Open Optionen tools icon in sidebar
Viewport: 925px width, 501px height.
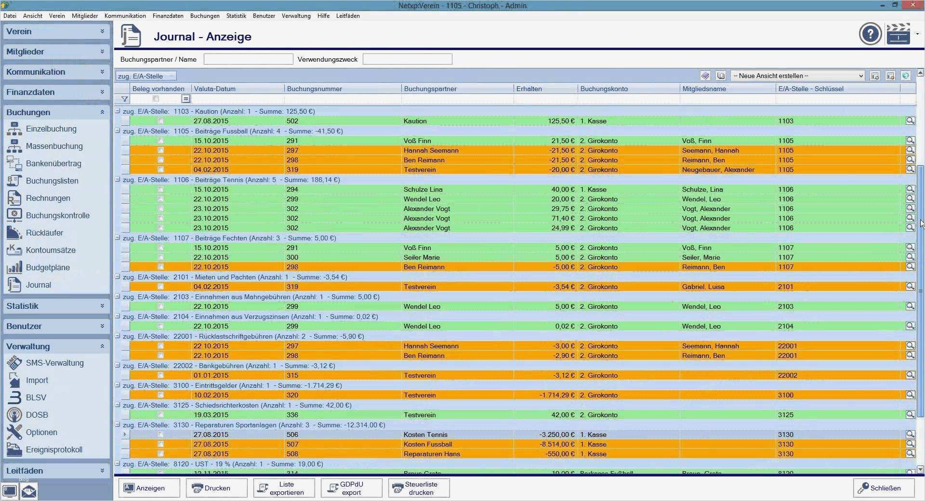pos(14,433)
